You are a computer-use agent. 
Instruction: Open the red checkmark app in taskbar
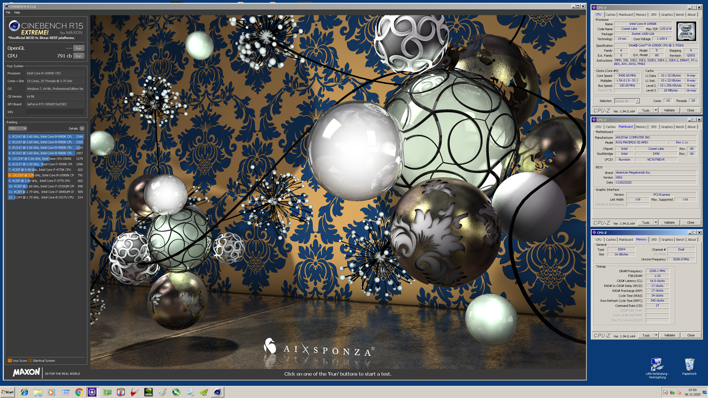tap(135, 392)
